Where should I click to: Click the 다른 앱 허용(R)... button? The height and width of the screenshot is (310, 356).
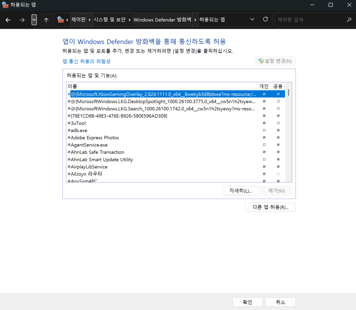[x=271, y=207]
